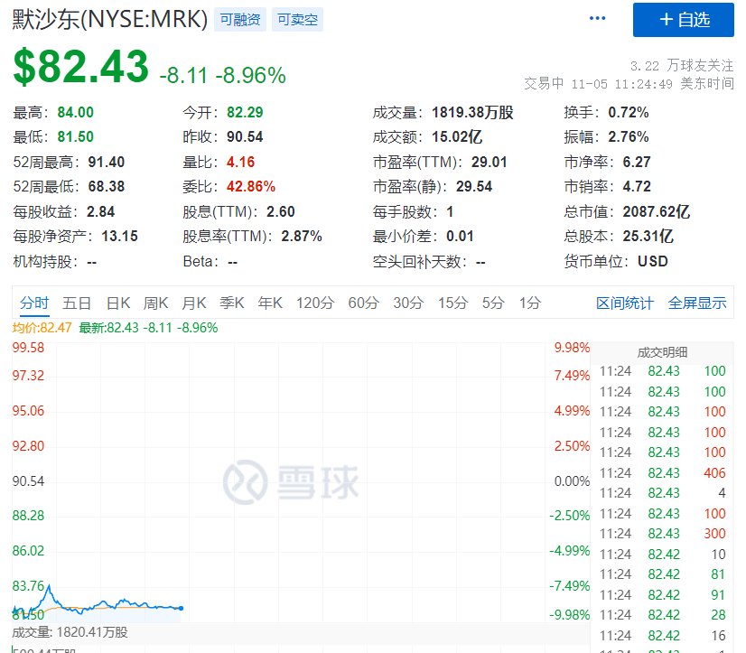
Task: Switch to the 五日 five-day chart tab
Action: 77,303
